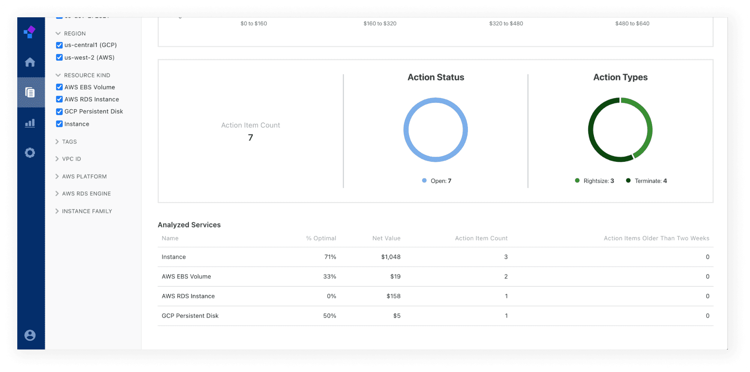Open the bar chart analytics icon
Screen dimensions: 750x372
[x=30, y=123]
